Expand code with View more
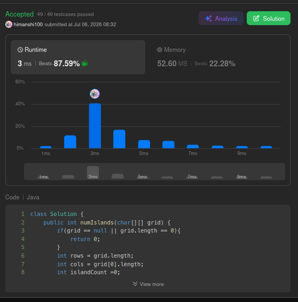This screenshot has height=302, width=298. (148, 284)
